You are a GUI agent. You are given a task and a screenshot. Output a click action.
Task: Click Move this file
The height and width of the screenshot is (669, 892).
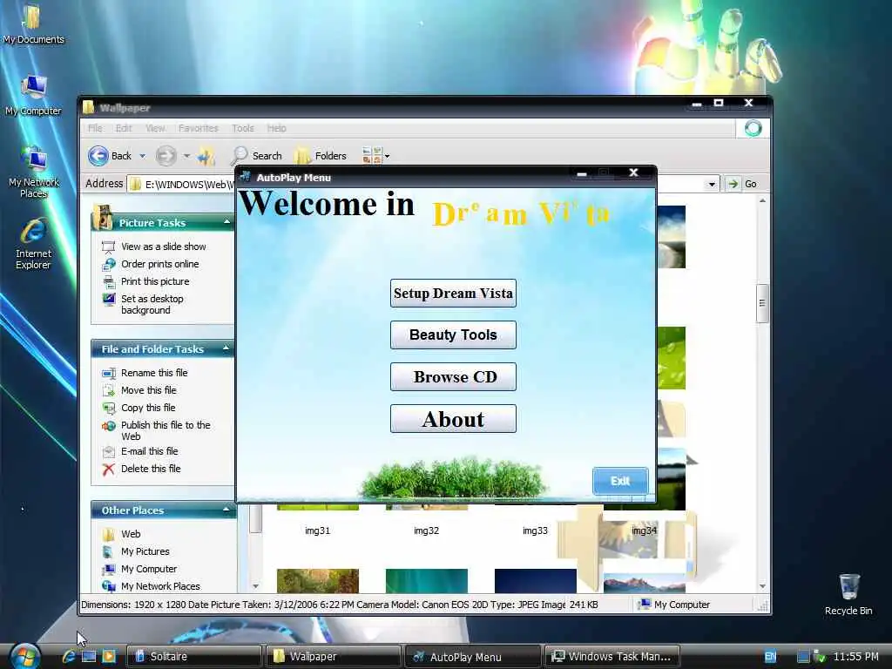(148, 390)
